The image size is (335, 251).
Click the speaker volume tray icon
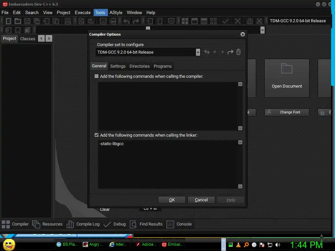click(277, 245)
